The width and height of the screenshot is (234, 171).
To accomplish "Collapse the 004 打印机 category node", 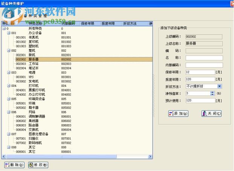I will point(9,86).
